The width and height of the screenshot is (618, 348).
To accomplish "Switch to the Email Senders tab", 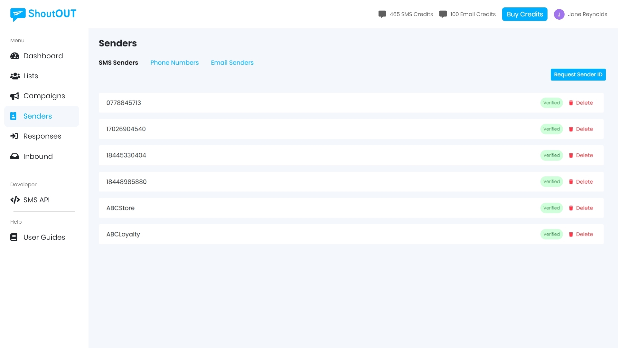I will point(232,63).
